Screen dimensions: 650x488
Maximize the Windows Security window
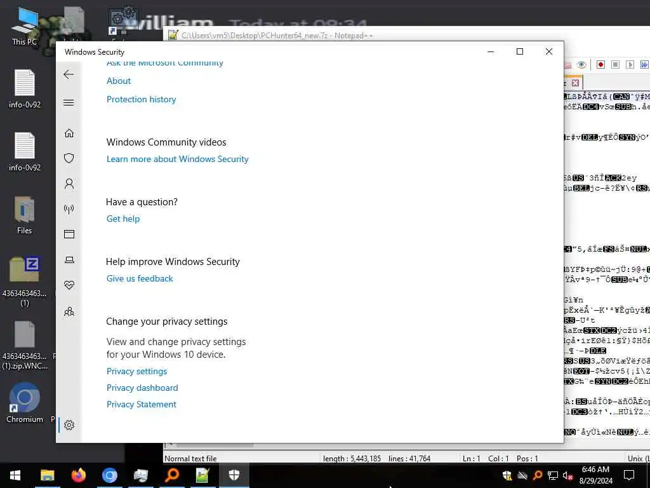(520, 51)
